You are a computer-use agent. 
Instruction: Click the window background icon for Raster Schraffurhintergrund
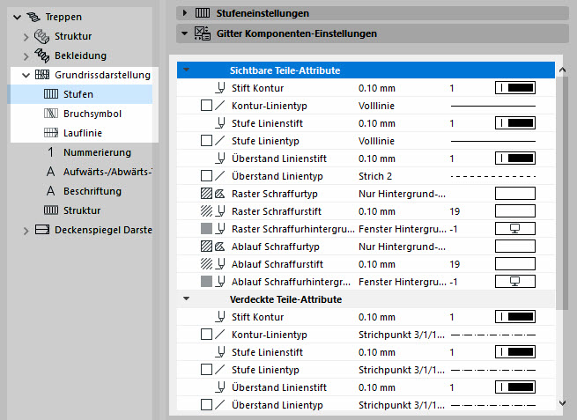pos(515,228)
